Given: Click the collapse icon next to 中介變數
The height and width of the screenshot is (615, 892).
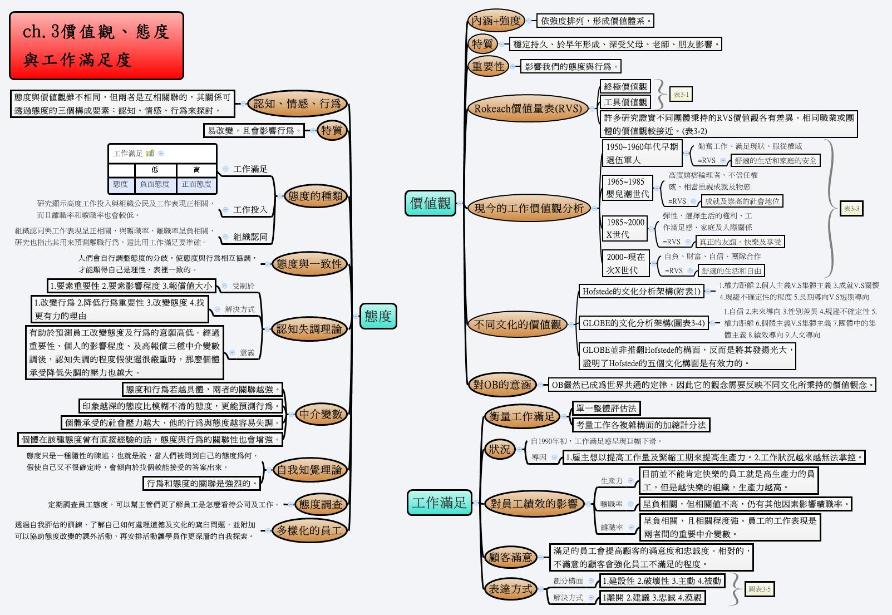Looking at the screenshot, I should tap(292, 415).
